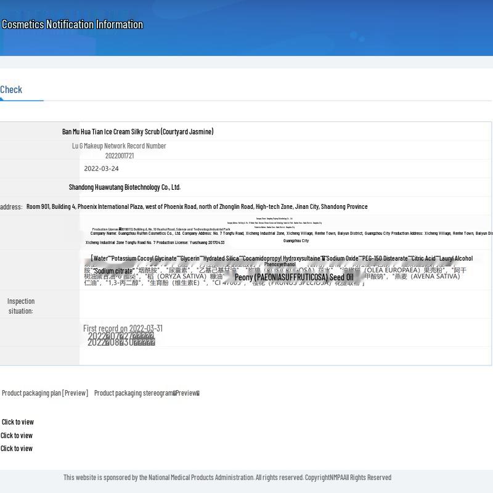Click the first Click to view link
The height and width of the screenshot is (493, 493).
18,422
